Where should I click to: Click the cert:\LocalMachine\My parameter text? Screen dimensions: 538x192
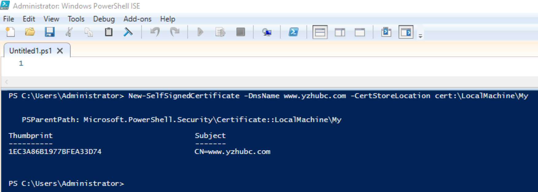click(x=481, y=96)
